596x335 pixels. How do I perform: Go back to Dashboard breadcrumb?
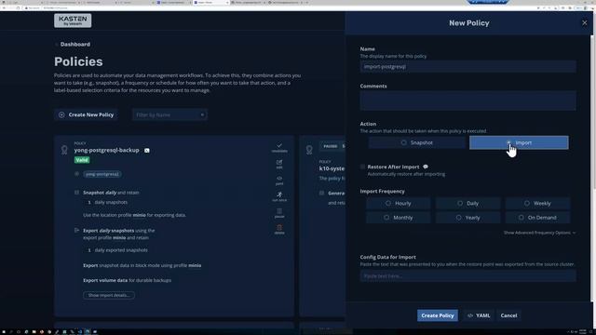74,44
